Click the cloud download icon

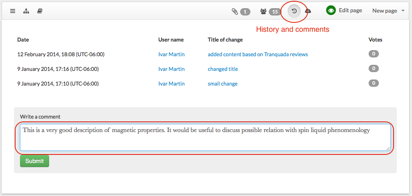(x=308, y=11)
